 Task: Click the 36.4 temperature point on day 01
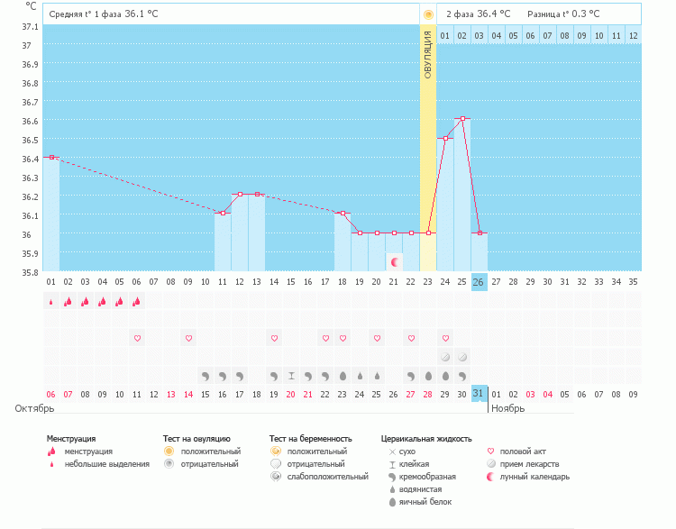[x=51, y=157]
